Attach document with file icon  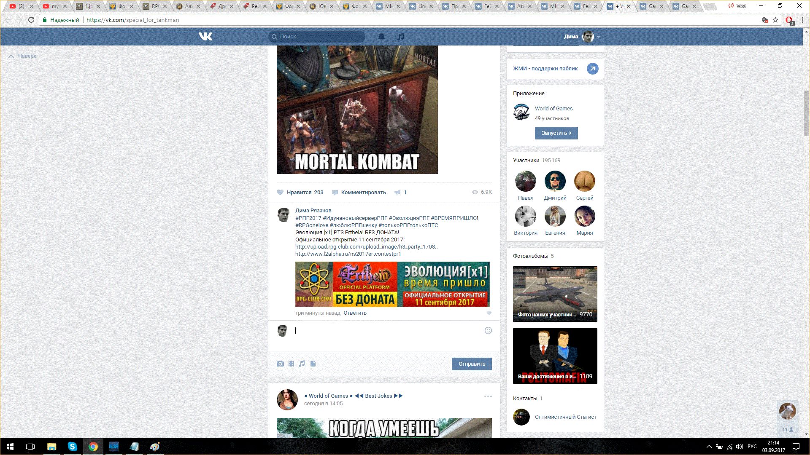(313, 364)
